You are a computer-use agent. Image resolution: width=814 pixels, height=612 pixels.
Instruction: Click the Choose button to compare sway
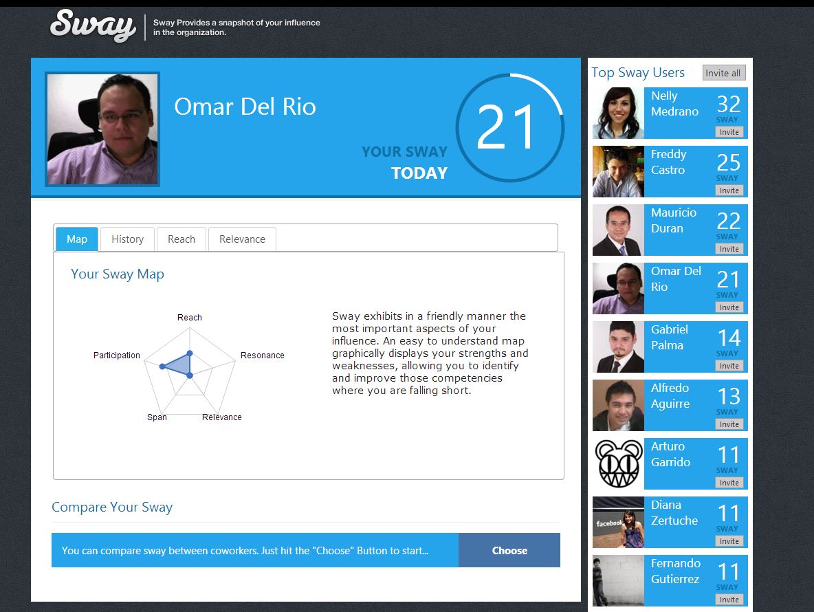509,550
